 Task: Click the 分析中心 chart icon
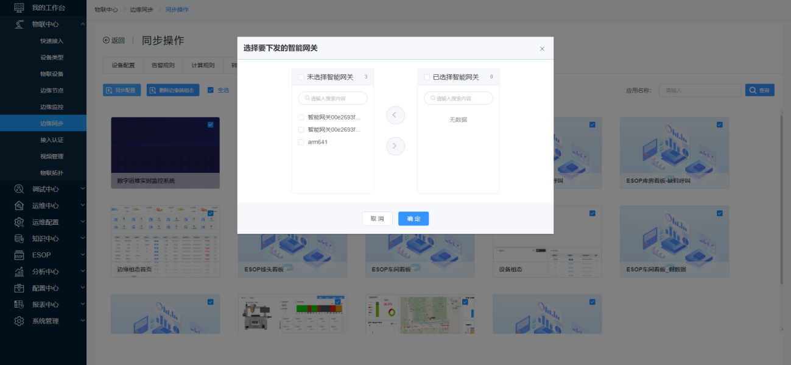coord(19,272)
